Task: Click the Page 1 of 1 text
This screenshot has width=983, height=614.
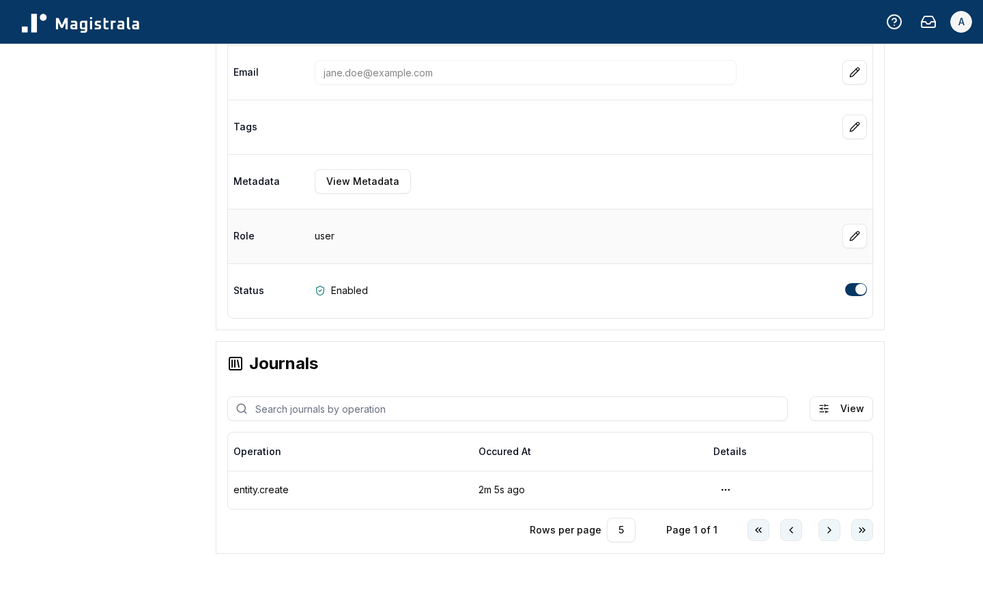Action: coord(692,530)
